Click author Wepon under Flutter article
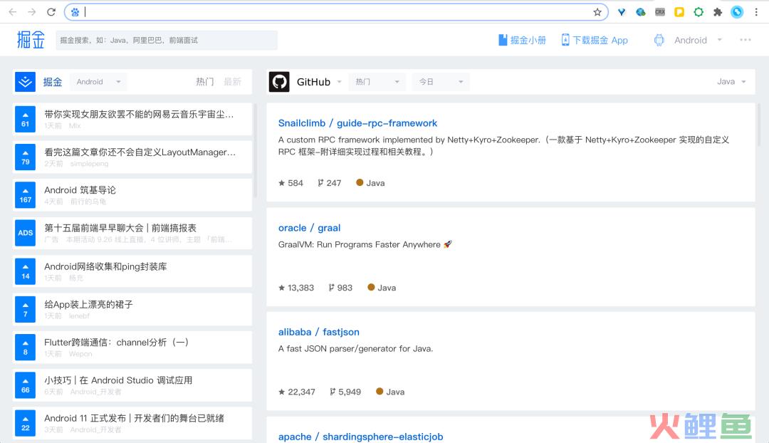Screen dimensions: 769x443 click(80, 354)
